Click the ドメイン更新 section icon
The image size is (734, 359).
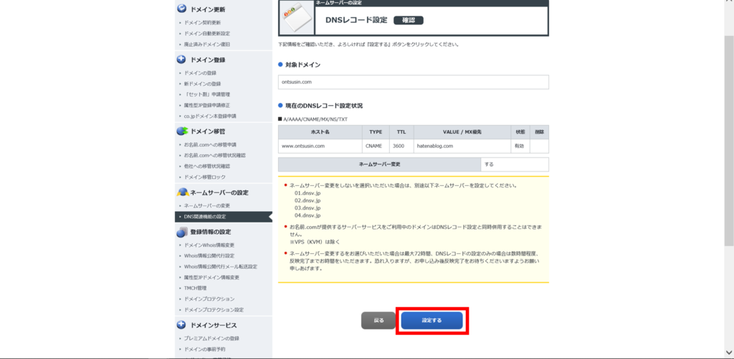pyautogui.click(x=181, y=9)
